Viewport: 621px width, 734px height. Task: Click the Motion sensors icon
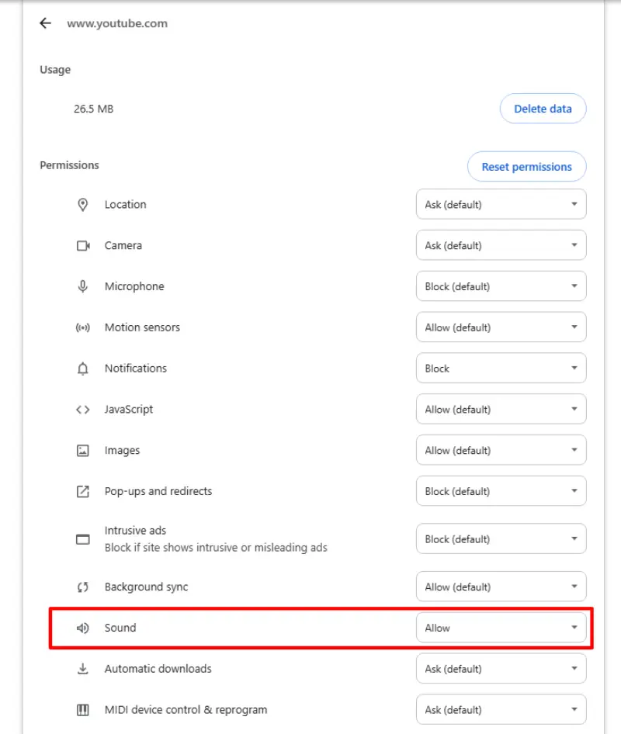pyautogui.click(x=83, y=327)
